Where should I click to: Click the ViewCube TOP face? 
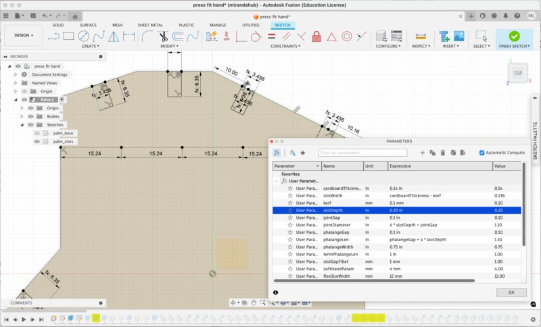(518, 73)
